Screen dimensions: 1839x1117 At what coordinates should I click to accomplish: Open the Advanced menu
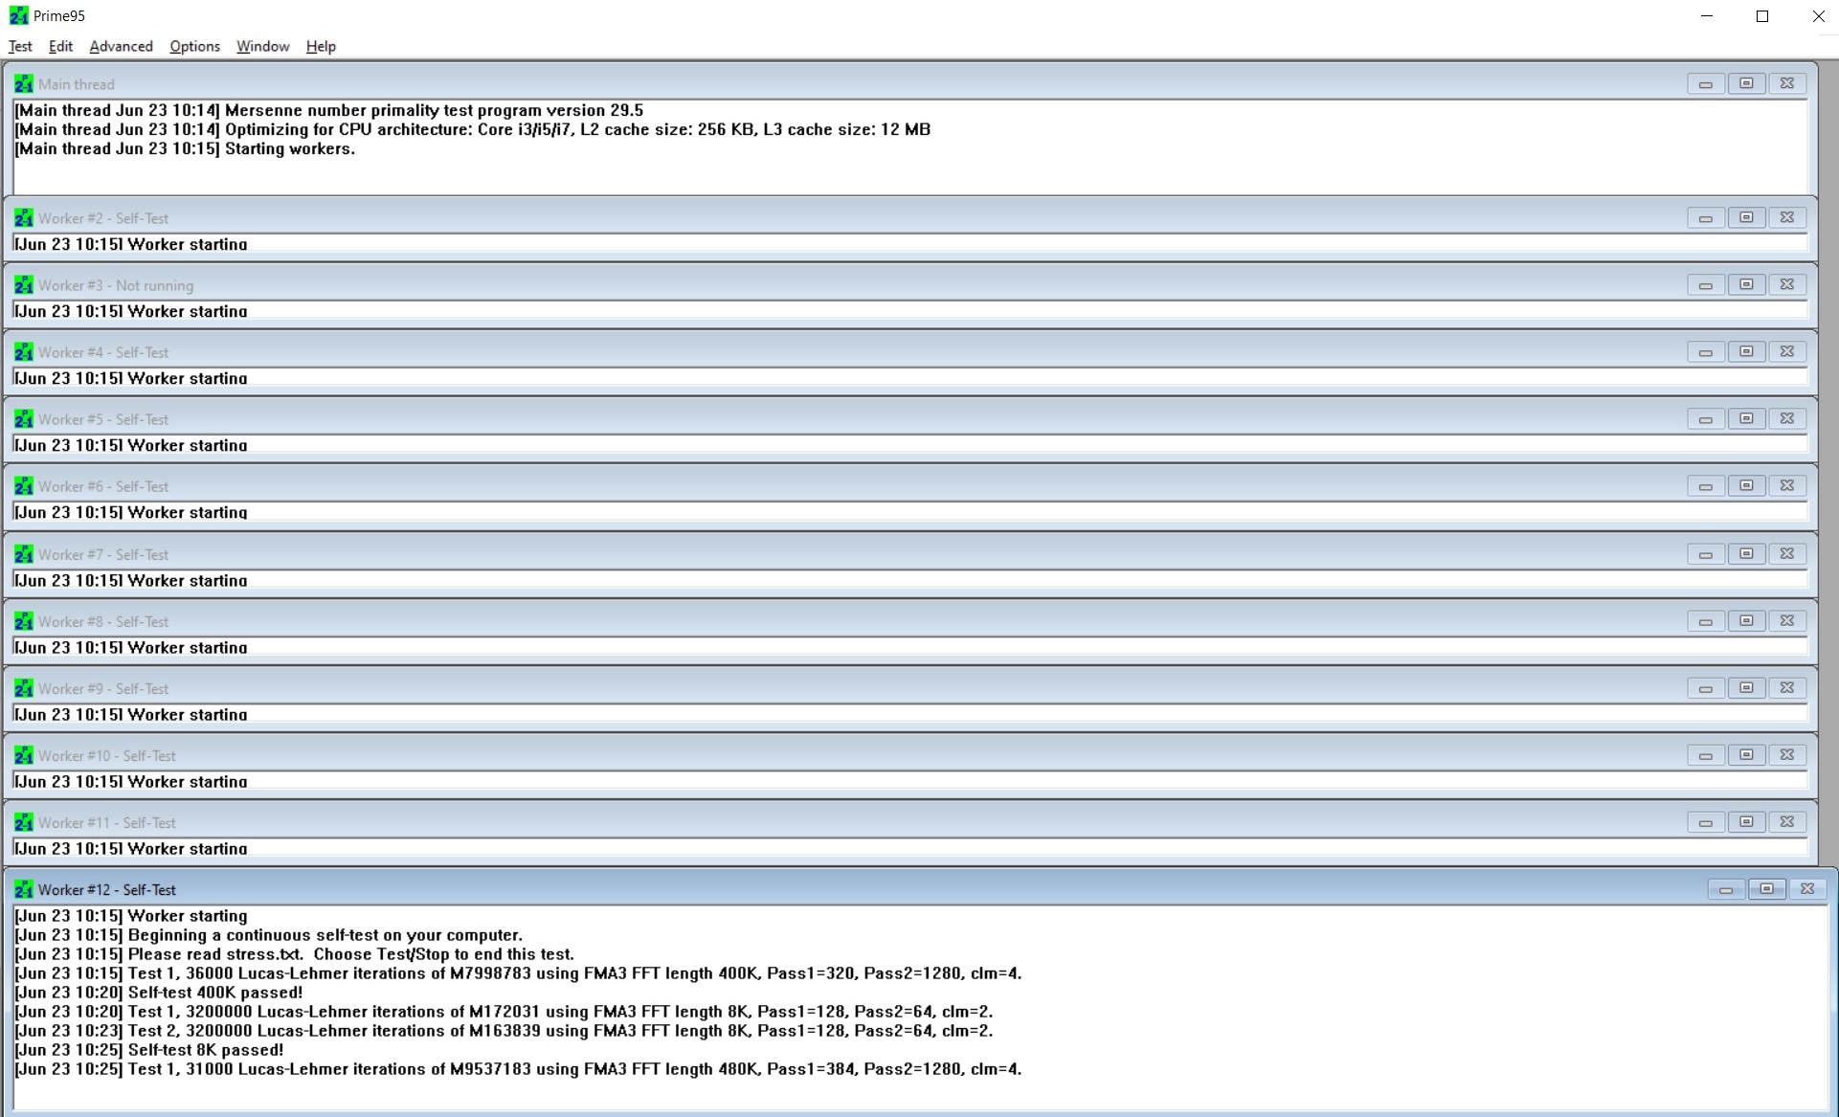(x=121, y=46)
